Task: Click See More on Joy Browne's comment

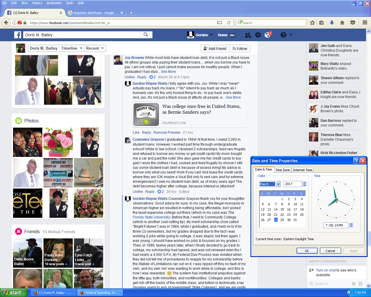Action: coord(168,72)
